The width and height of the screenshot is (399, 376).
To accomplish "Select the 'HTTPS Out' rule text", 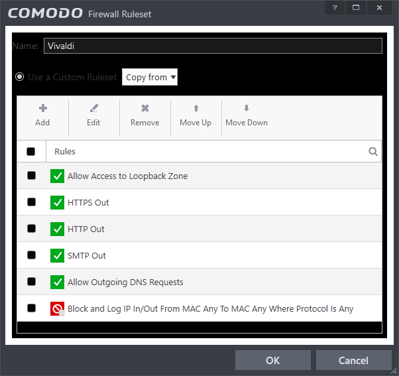I will click(88, 203).
